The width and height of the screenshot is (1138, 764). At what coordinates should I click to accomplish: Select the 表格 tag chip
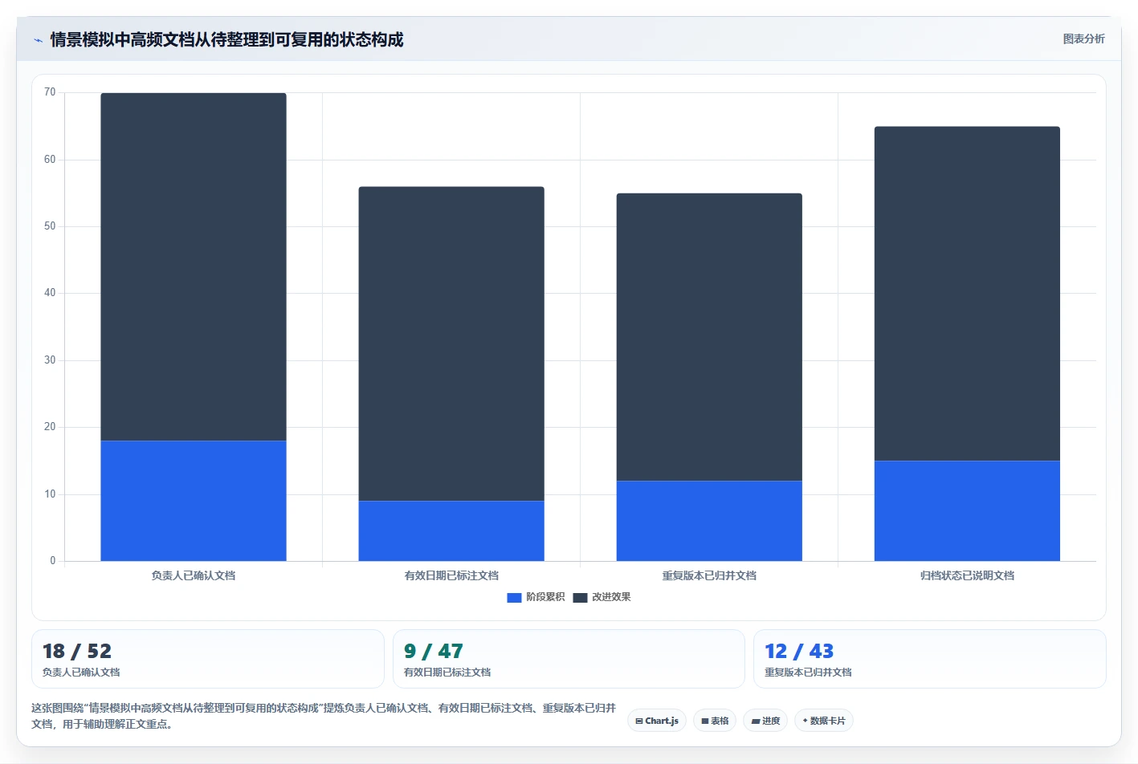pos(715,721)
